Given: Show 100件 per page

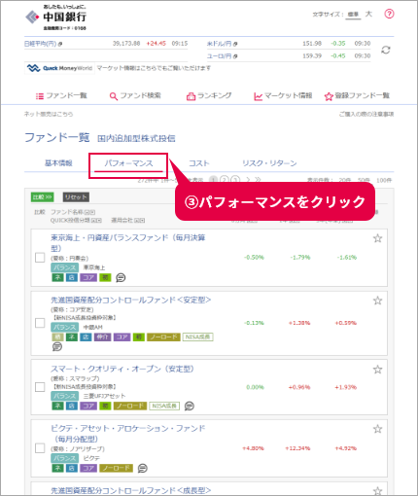Looking at the screenshot, I should 384,180.
